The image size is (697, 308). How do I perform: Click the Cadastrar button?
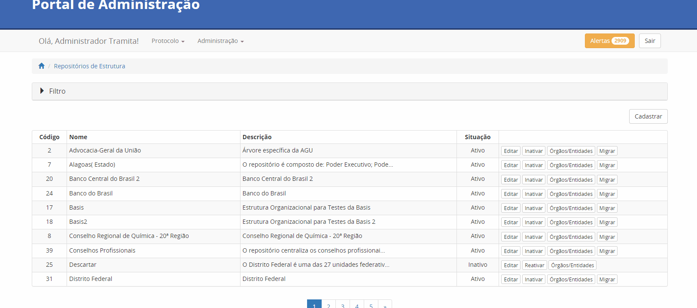point(648,116)
